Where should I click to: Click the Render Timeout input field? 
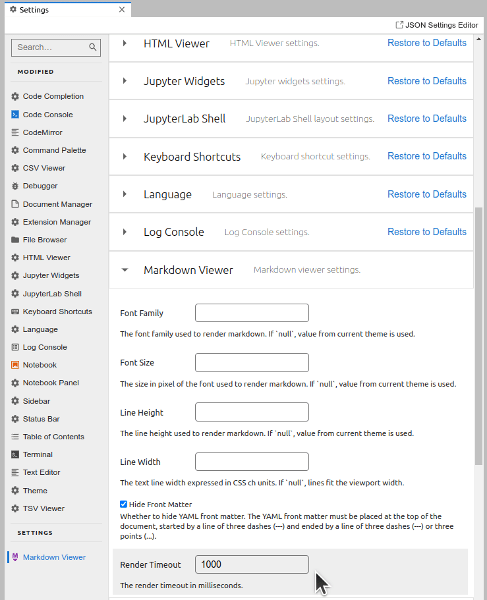click(x=251, y=564)
